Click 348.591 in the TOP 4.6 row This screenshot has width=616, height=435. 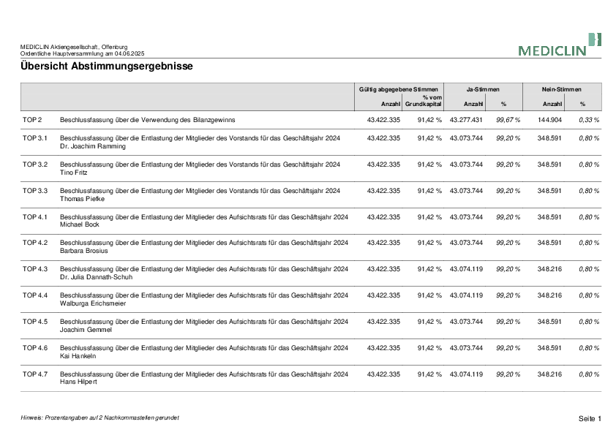[549, 348]
